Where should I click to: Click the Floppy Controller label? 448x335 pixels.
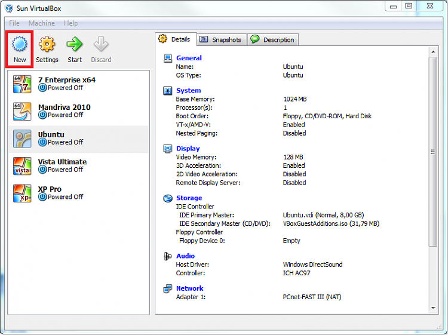[200, 232]
